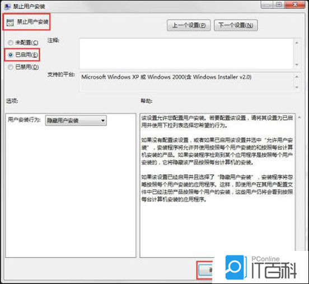Click the 禁止用户安装 setting heading text
Image resolution: width=309 pixels, height=284 pixels.
pos(32,22)
